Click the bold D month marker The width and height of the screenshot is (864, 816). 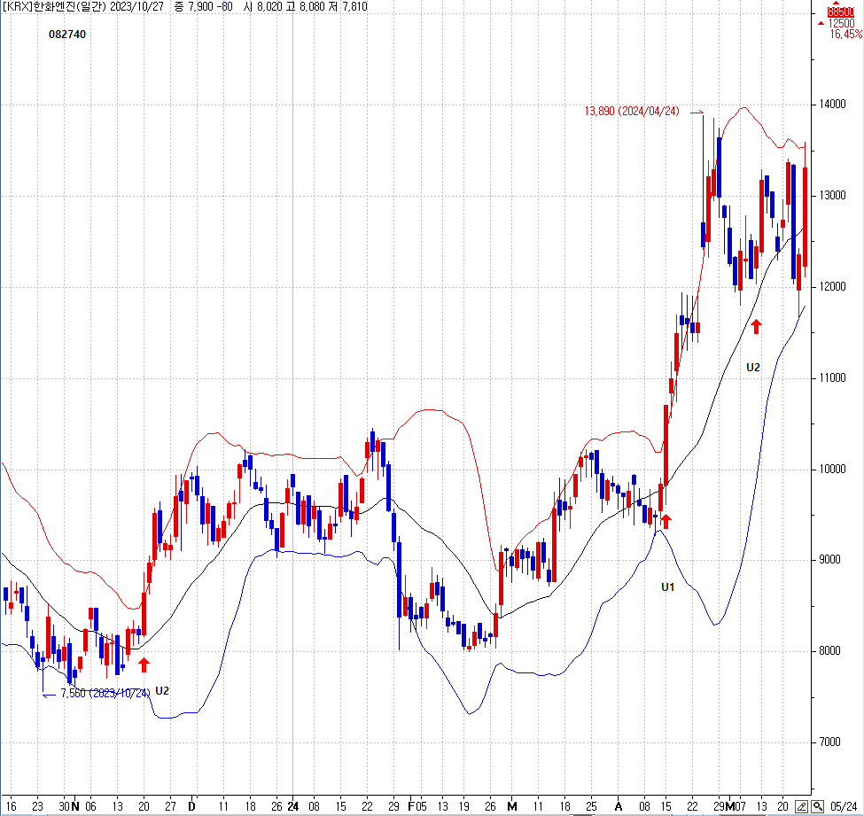[x=191, y=806]
